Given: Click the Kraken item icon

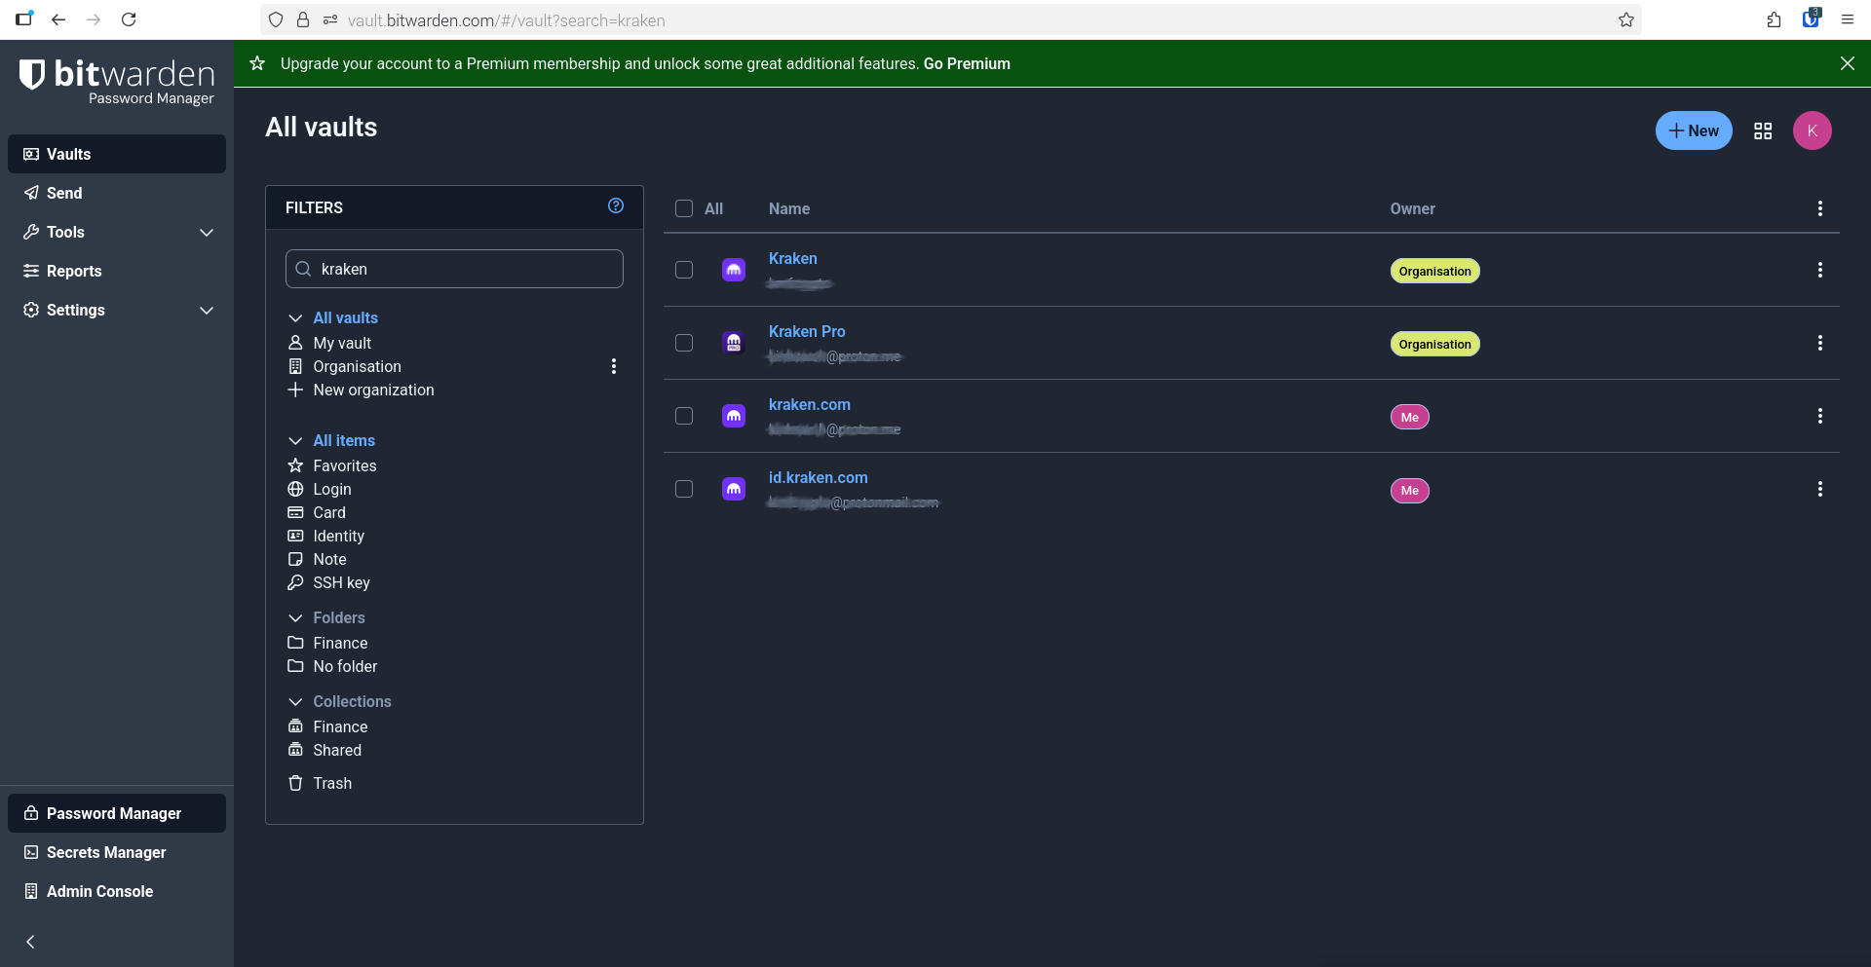Looking at the screenshot, I should tap(734, 270).
